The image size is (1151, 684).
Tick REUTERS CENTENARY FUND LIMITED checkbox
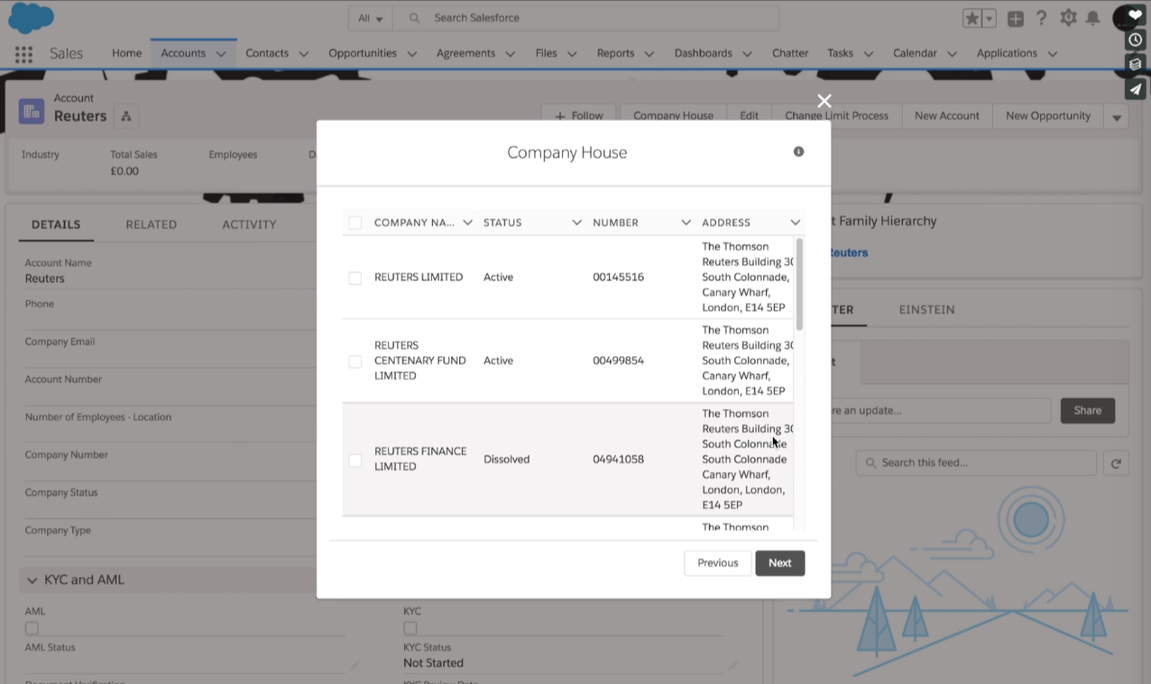[x=355, y=361]
